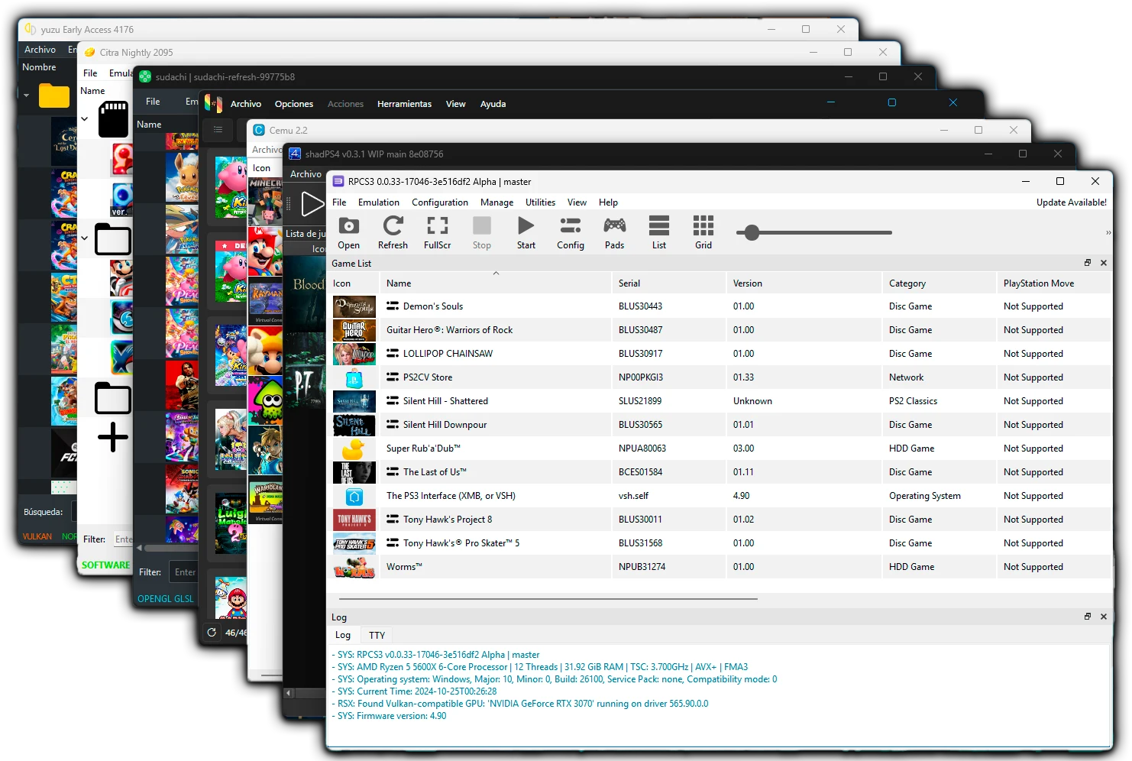Click SD card icon in Citra window

[x=113, y=119]
